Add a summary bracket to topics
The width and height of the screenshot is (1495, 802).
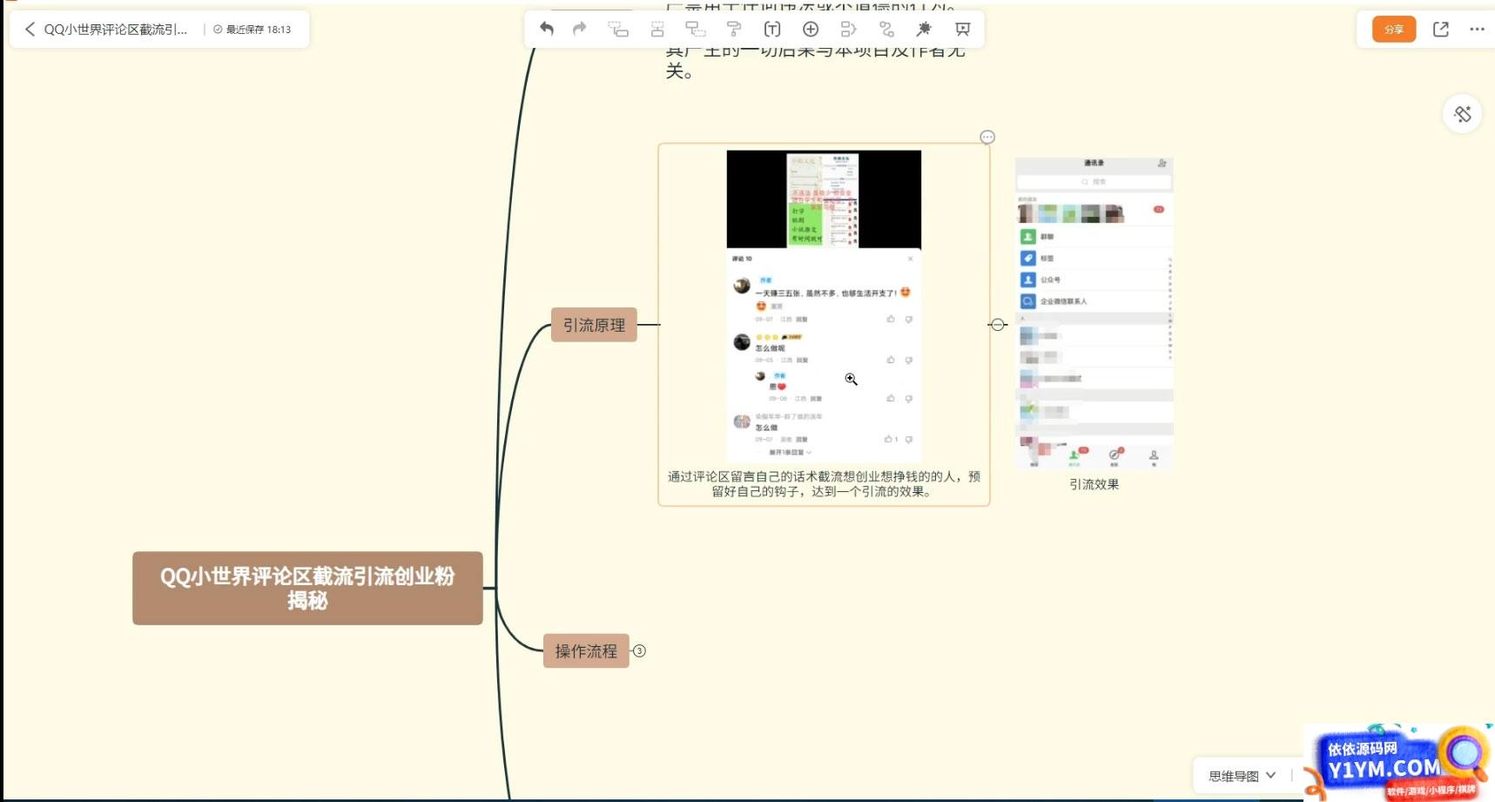pos(848,29)
